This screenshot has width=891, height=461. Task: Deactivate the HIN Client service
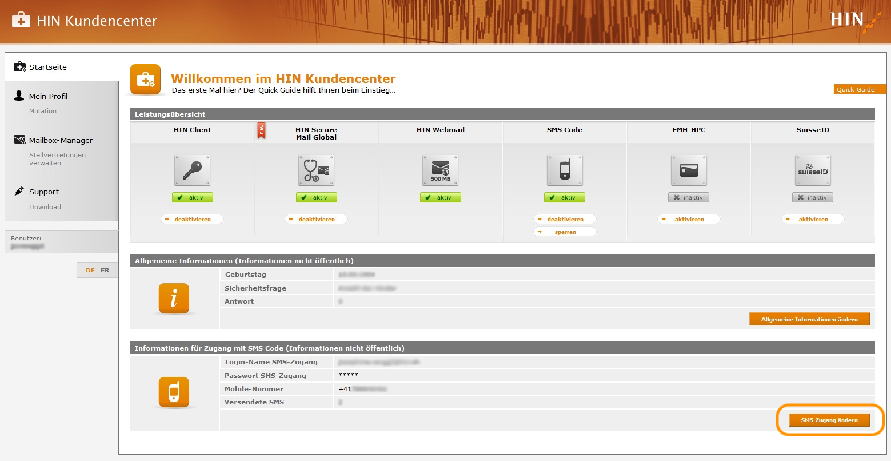(192, 219)
